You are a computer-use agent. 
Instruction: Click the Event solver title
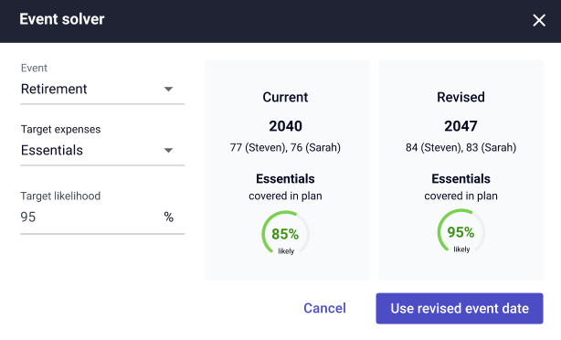pyautogui.click(x=62, y=19)
